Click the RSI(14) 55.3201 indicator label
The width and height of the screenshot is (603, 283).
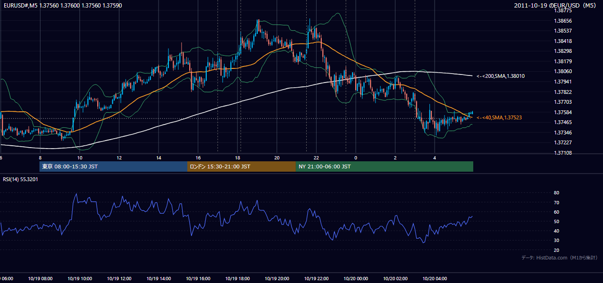(21, 179)
